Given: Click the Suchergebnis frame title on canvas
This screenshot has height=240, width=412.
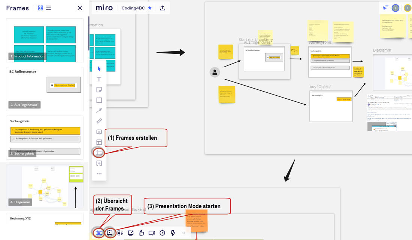Looking at the screenshot, I should pyautogui.click(x=320, y=42).
